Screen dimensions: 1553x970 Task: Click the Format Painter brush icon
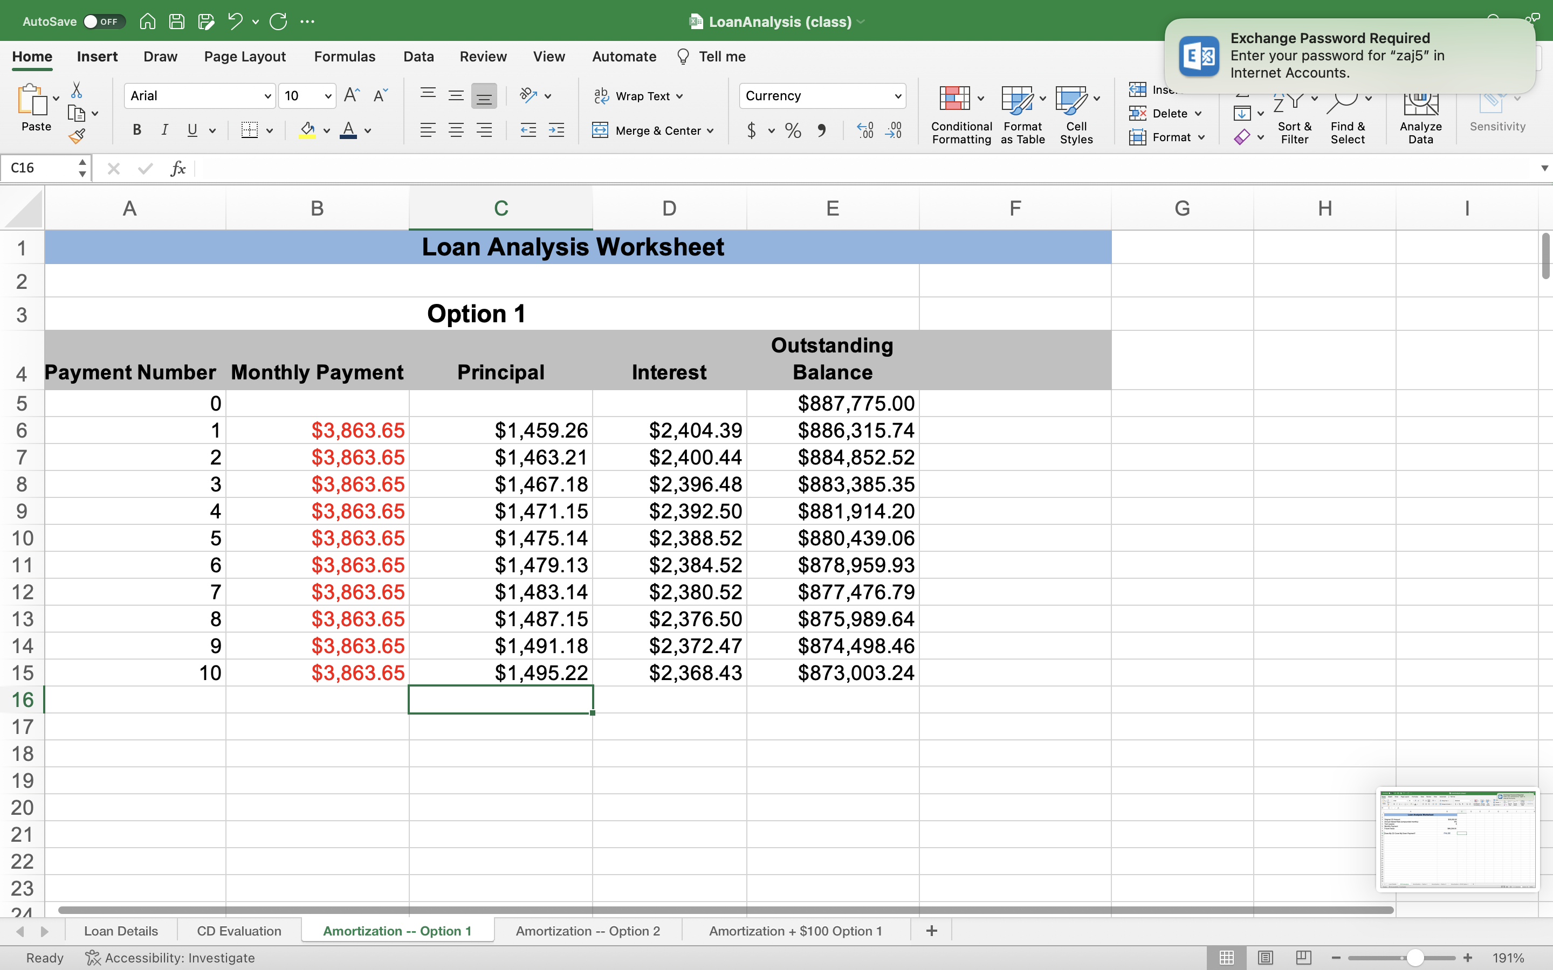point(77,136)
